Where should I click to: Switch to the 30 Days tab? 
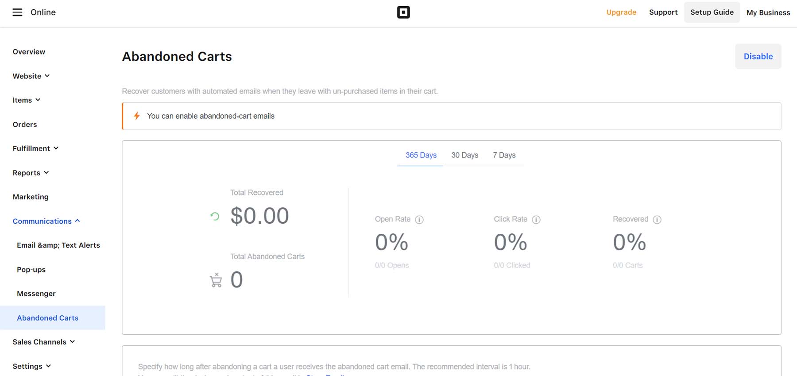pyautogui.click(x=464, y=155)
